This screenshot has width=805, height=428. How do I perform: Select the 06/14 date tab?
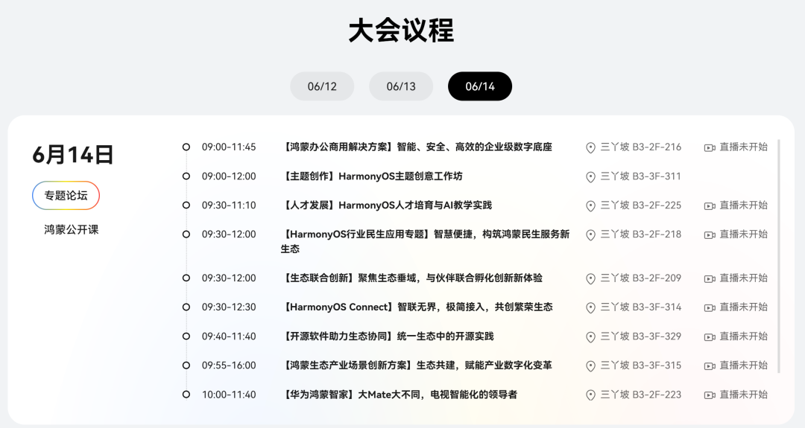point(480,86)
